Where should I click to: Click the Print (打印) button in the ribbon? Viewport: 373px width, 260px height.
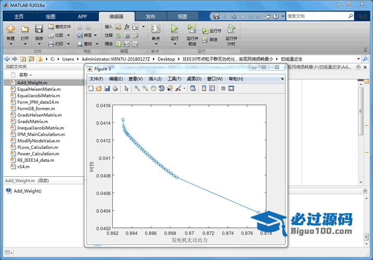coord(56,44)
